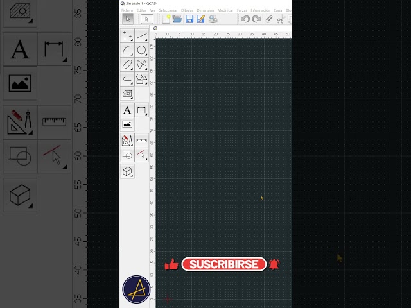411x308 pixels.
Task: Redo the last undone action
Action: click(256, 19)
